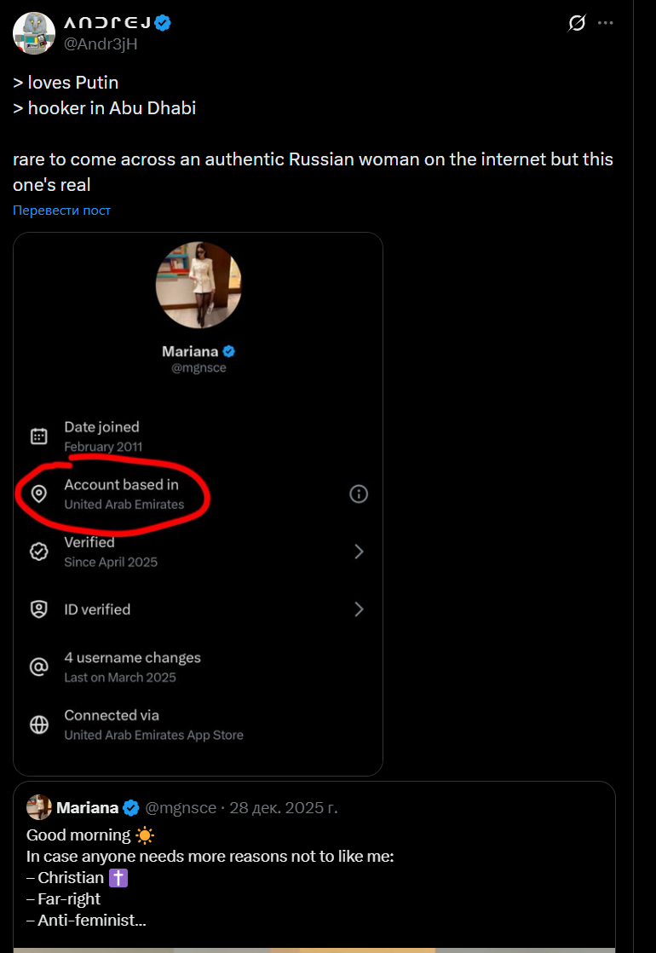Open the @Andr3jH handle link

pos(101,43)
